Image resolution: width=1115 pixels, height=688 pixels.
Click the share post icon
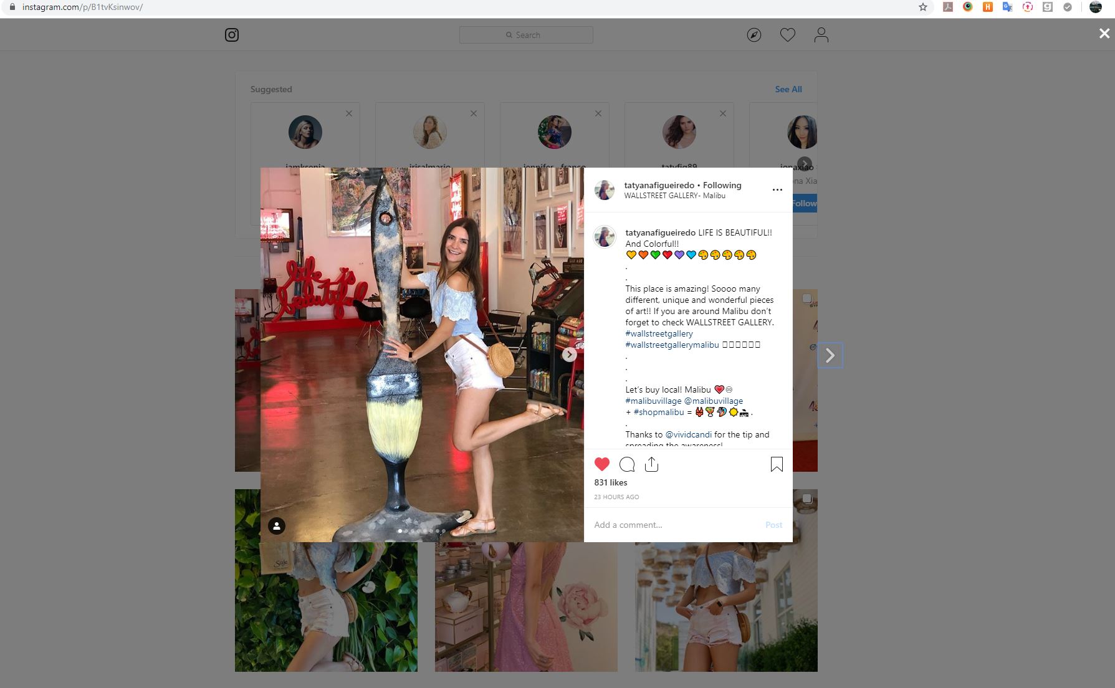click(x=651, y=464)
